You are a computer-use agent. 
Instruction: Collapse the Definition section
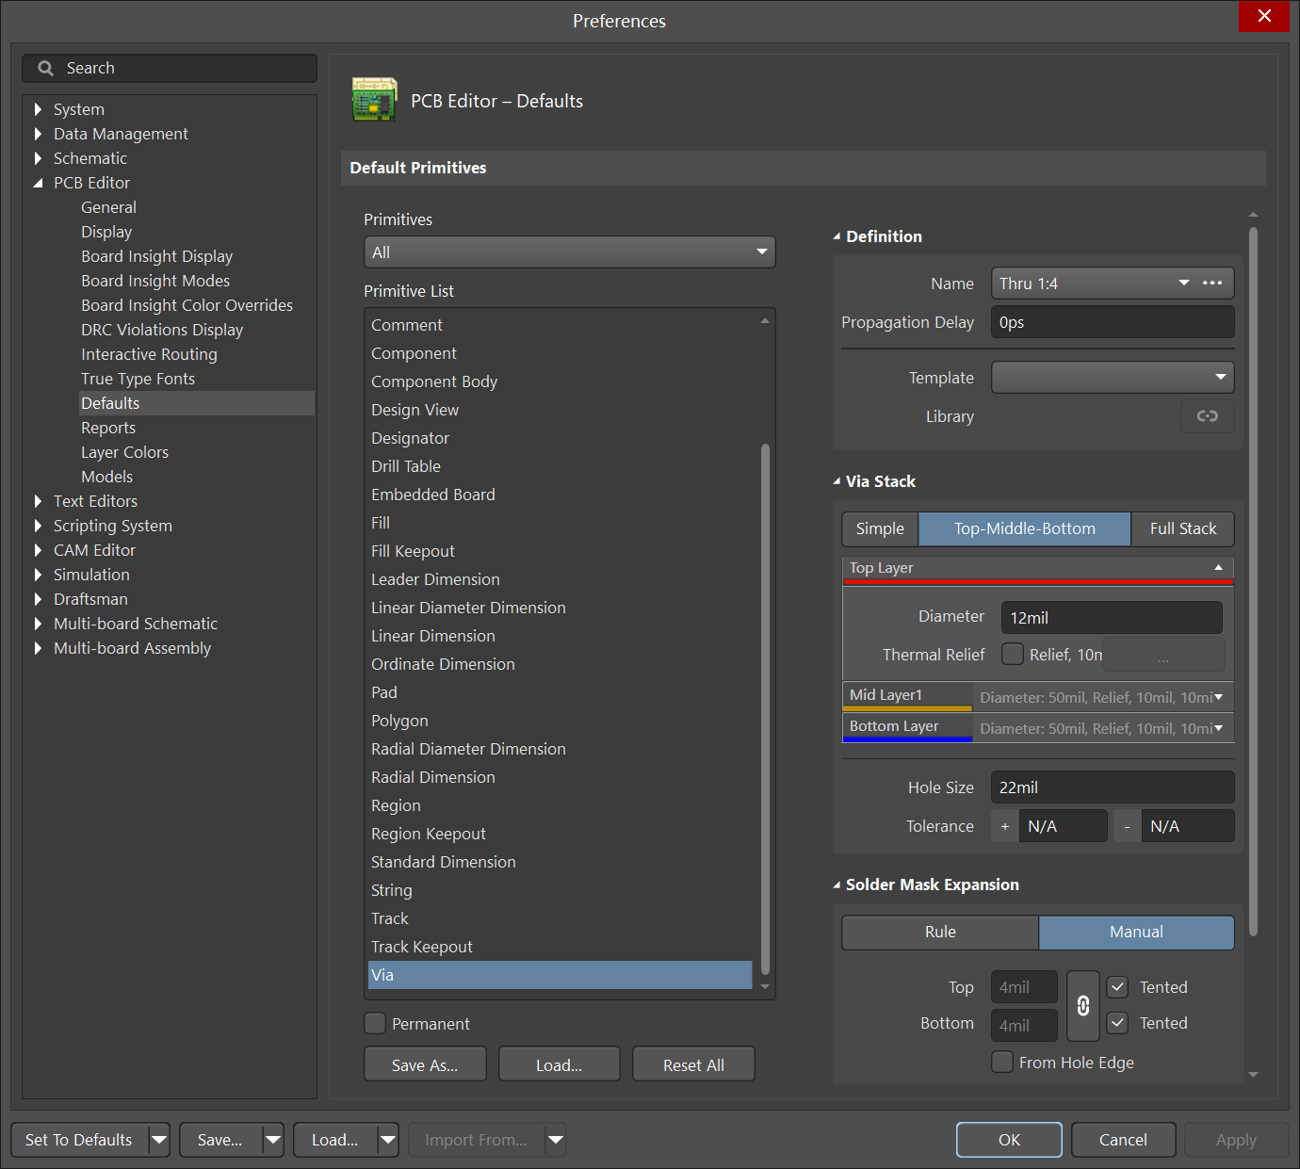point(837,236)
